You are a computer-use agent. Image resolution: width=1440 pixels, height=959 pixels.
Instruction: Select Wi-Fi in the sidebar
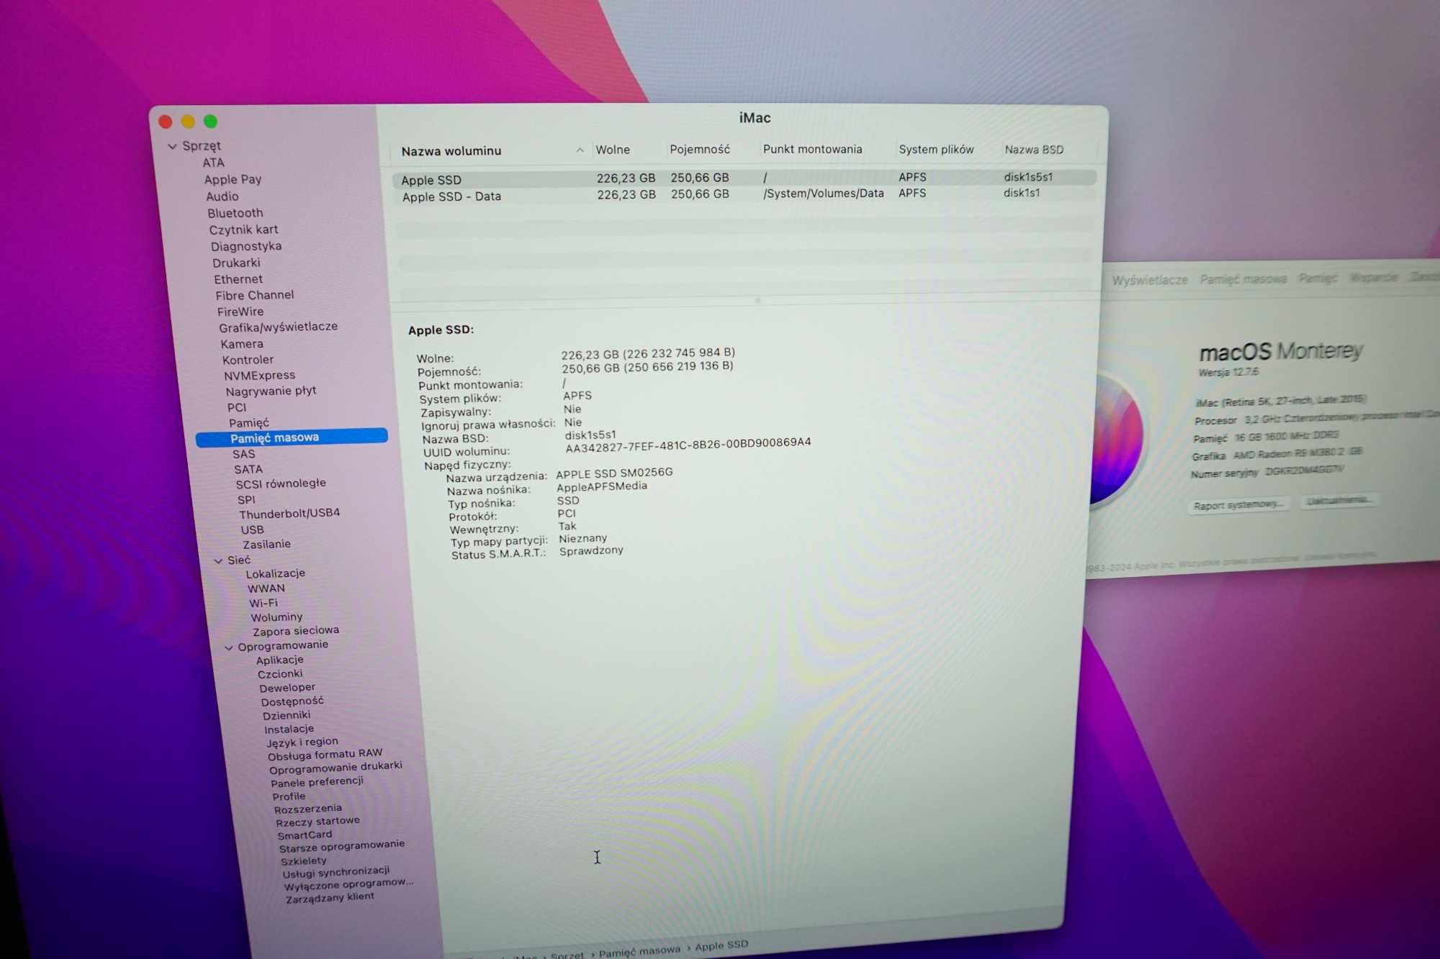pos(263,603)
